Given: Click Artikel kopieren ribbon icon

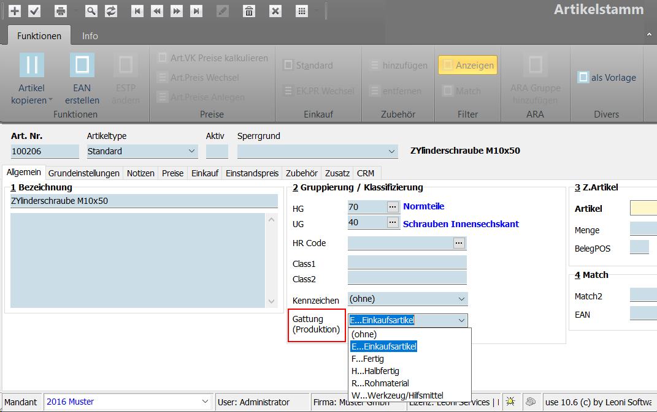Looking at the screenshot, I should click(32, 65).
